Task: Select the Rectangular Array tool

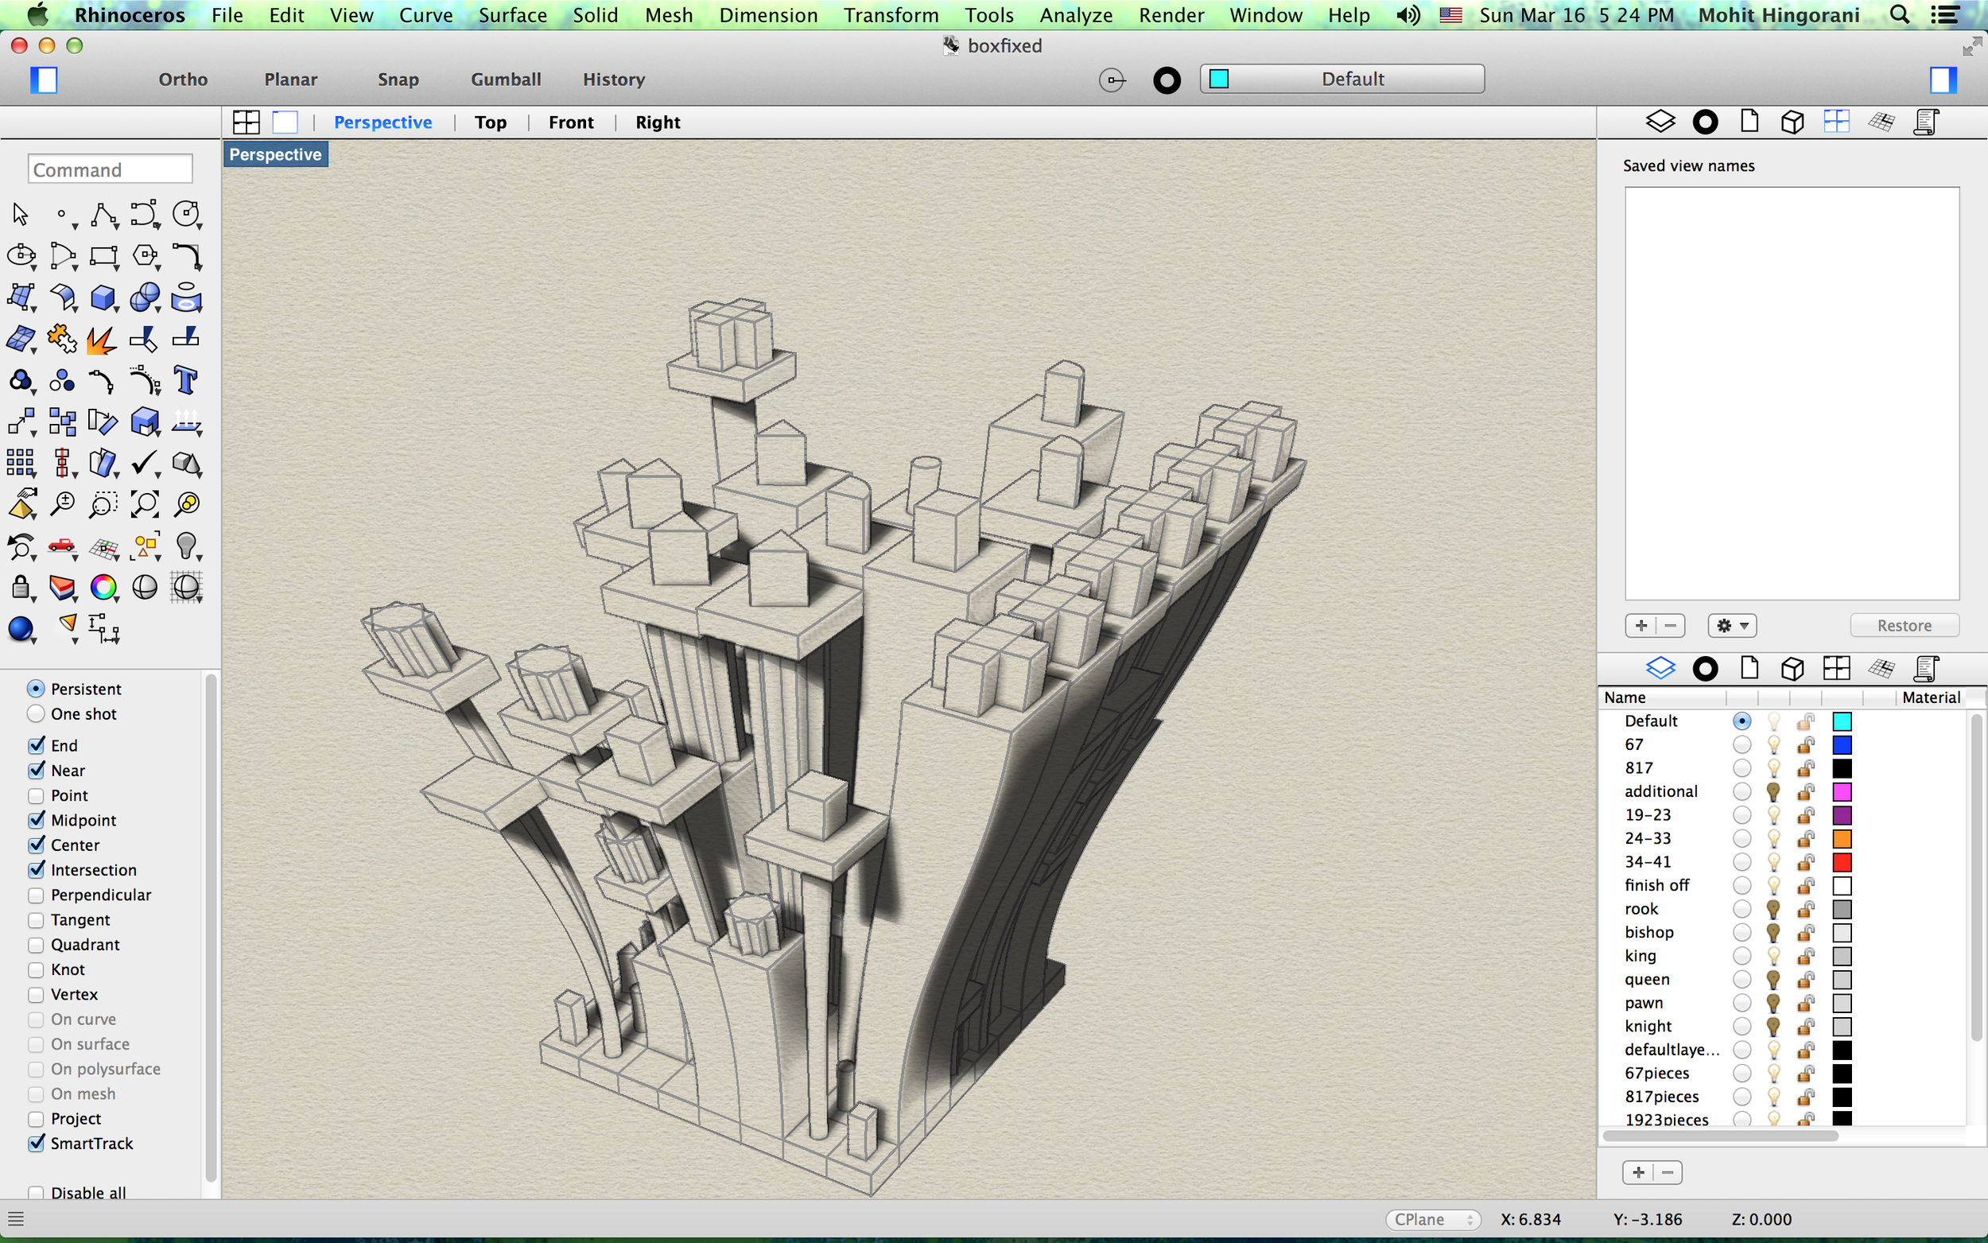Action: [21, 463]
